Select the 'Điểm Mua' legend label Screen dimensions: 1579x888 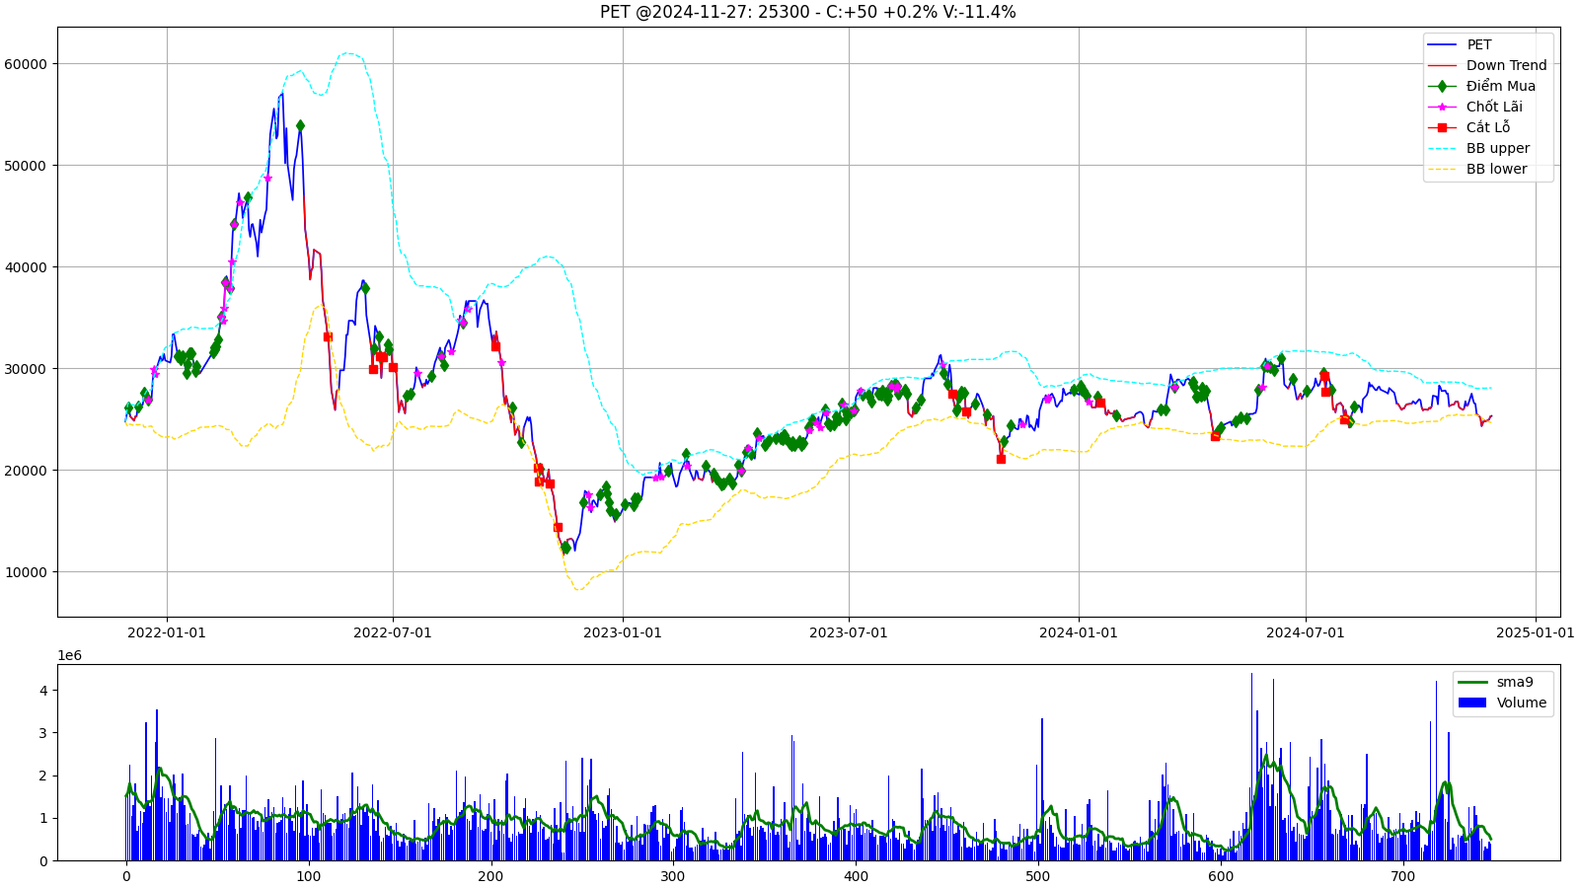(x=1501, y=86)
